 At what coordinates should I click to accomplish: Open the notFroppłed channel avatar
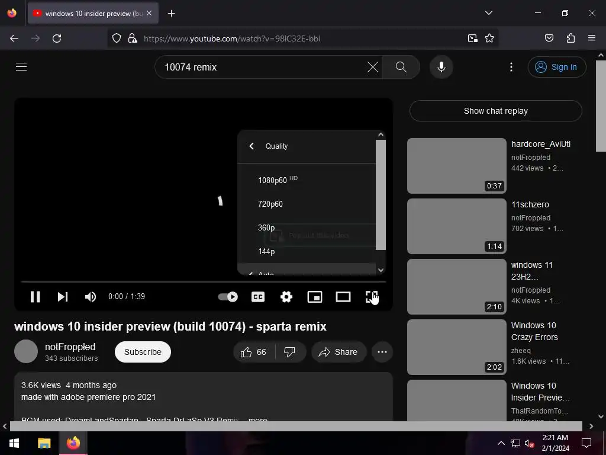coord(26,351)
